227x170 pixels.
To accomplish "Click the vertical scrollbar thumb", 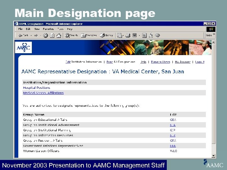I will point(213,94).
